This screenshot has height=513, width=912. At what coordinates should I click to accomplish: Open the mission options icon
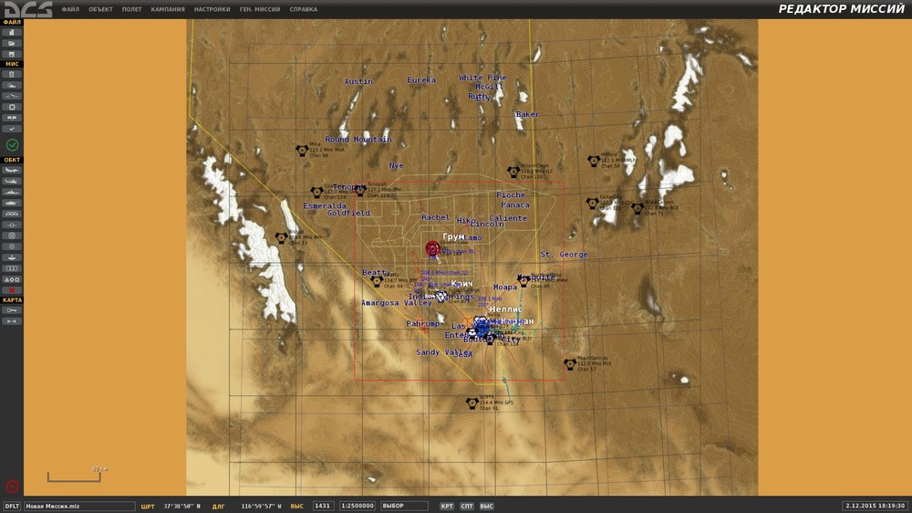point(12,118)
